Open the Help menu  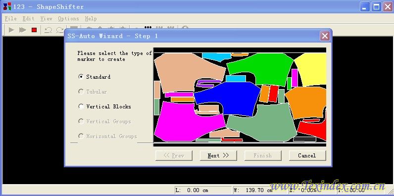tap(91, 19)
